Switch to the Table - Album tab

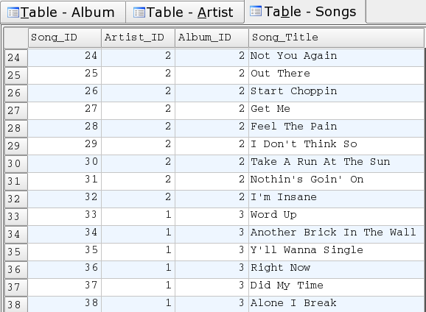[63, 13]
